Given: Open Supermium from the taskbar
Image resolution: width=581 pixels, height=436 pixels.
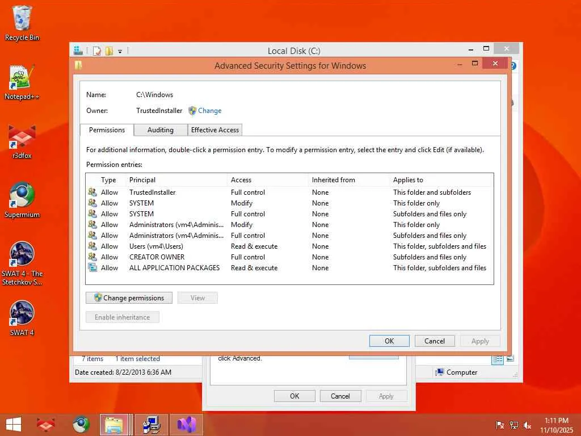Looking at the screenshot, I should coord(81,425).
